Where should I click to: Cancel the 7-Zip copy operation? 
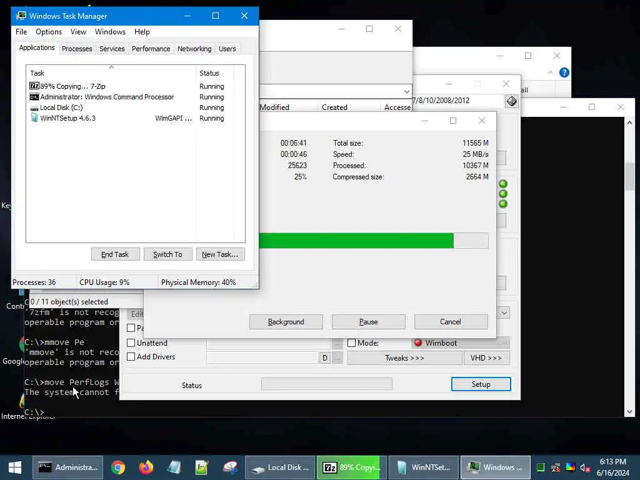(x=451, y=322)
